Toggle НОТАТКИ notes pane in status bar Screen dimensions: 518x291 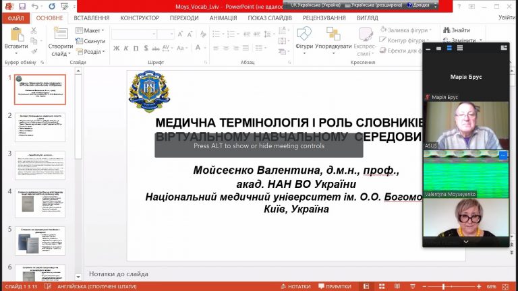(x=295, y=286)
